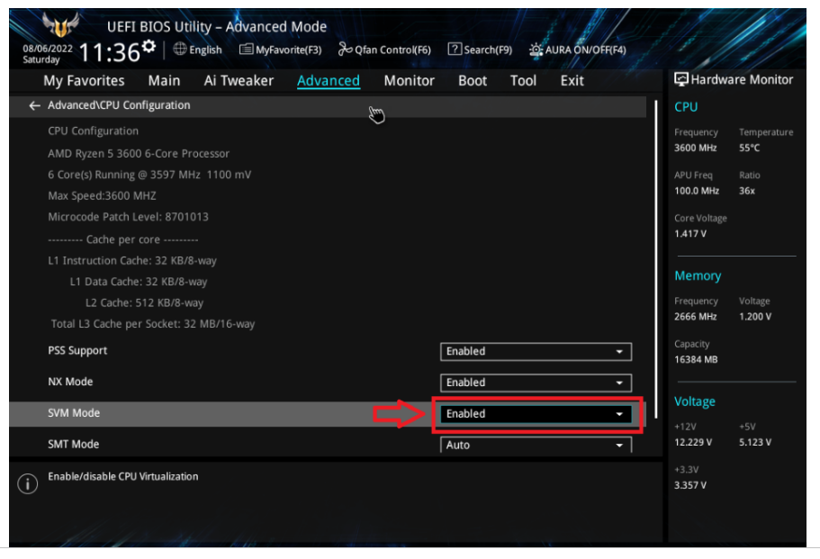Click memory capacity value 16384 MB
Screen dimensions: 820x559
(696, 360)
